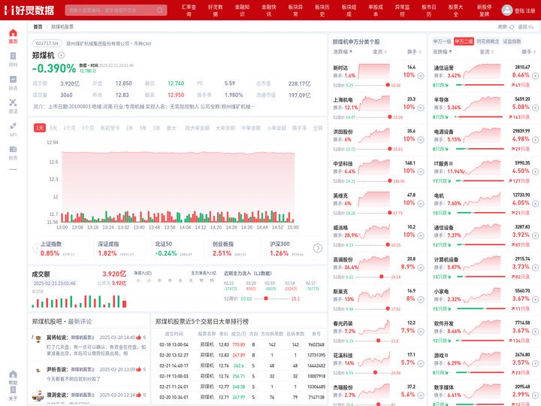Open the 帮助 help icon in sidebar
This screenshot has height=406, width=541.
(13, 377)
